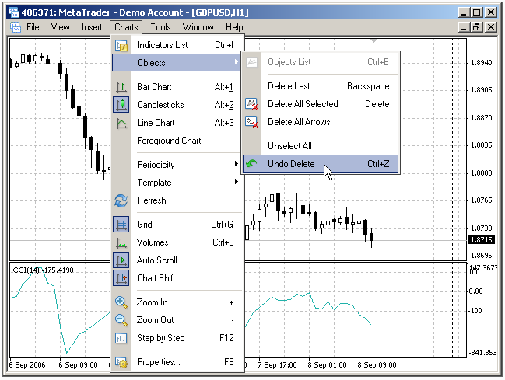The height and width of the screenshot is (380, 505).
Task: Click the Grid icon
Action: [x=121, y=225]
